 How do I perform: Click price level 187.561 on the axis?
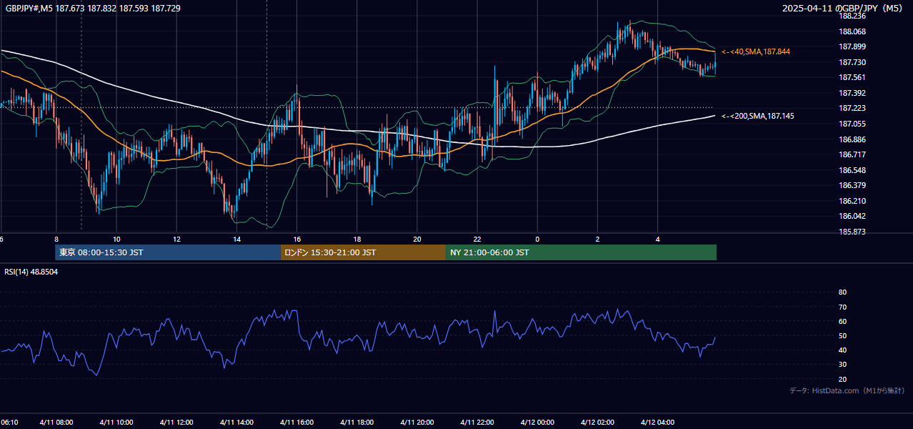[x=852, y=77]
